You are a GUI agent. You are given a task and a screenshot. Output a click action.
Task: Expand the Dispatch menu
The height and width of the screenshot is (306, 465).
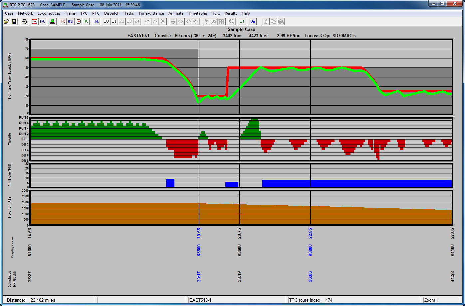pyautogui.click(x=112, y=13)
